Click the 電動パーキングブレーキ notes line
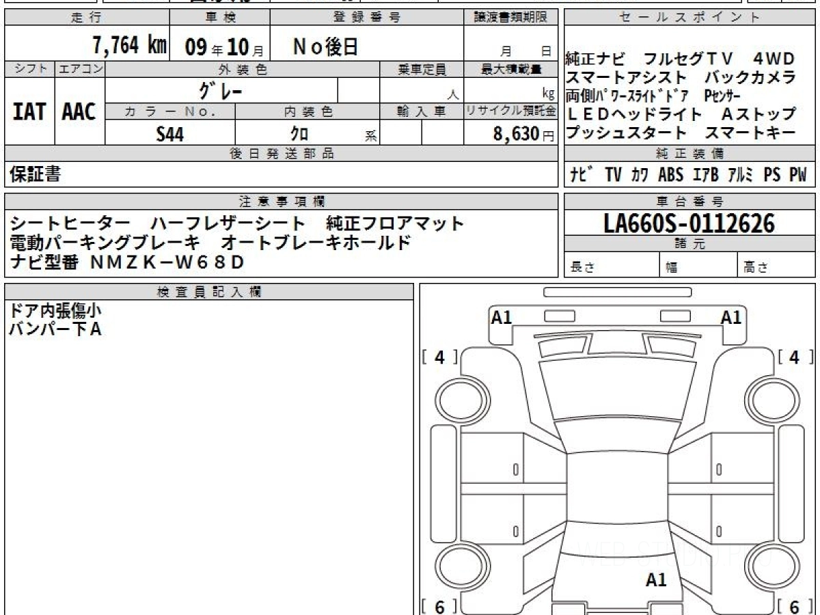Viewport: 820px width, 615px height. click(x=211, y=242)
